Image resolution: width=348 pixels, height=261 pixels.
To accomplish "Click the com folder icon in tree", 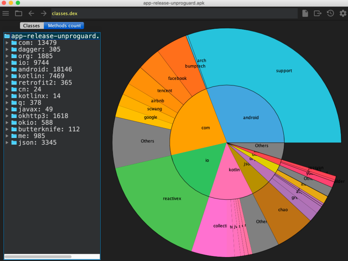I will coord(14,43).
